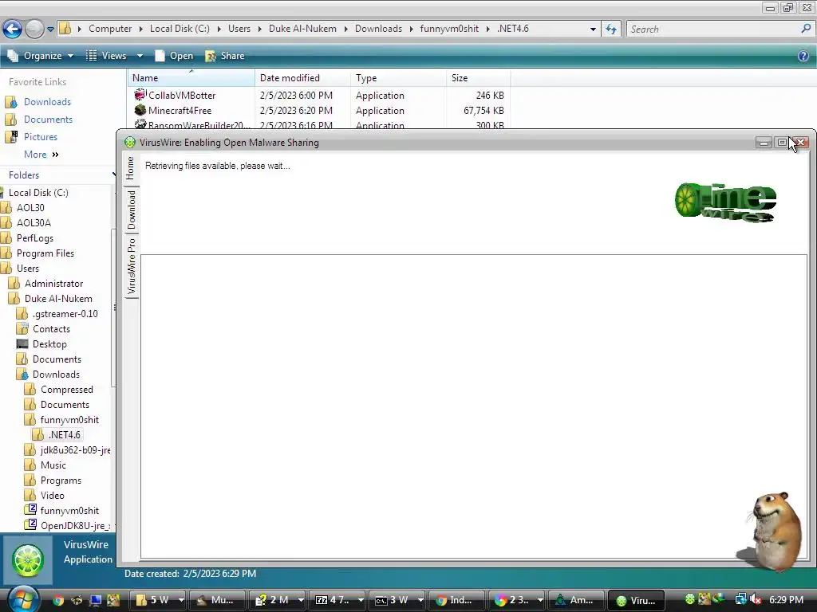Click the network tray icon
817x612 pixels.
740,599
